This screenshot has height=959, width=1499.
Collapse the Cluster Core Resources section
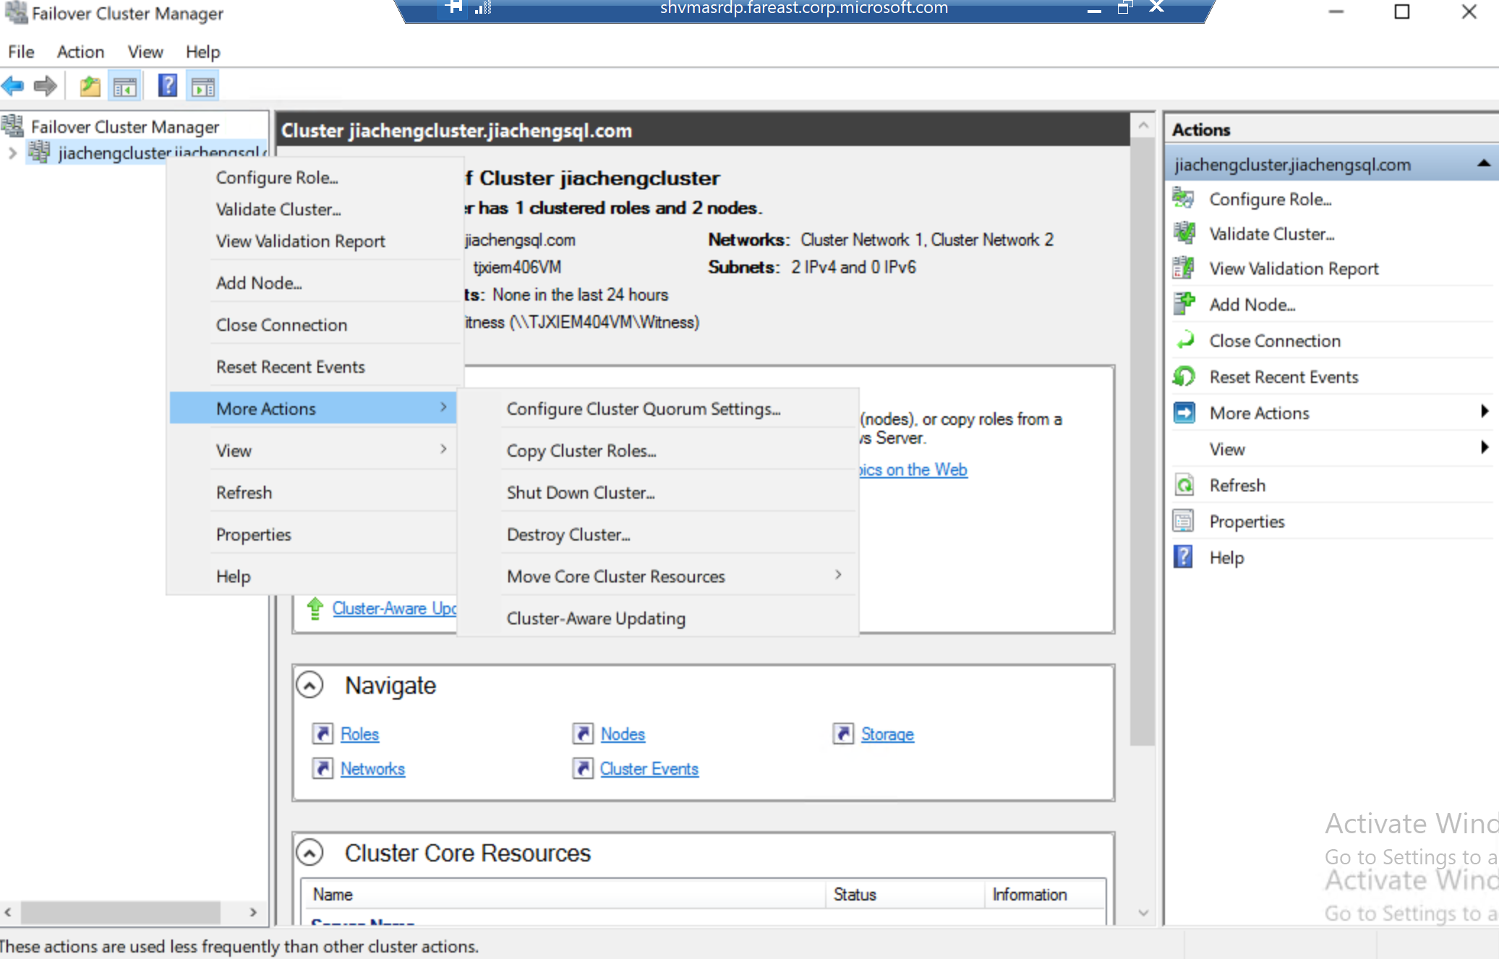(309, 853)
